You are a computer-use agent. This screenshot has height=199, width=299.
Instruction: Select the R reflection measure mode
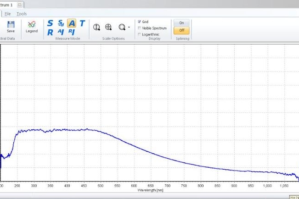point(50,32)
